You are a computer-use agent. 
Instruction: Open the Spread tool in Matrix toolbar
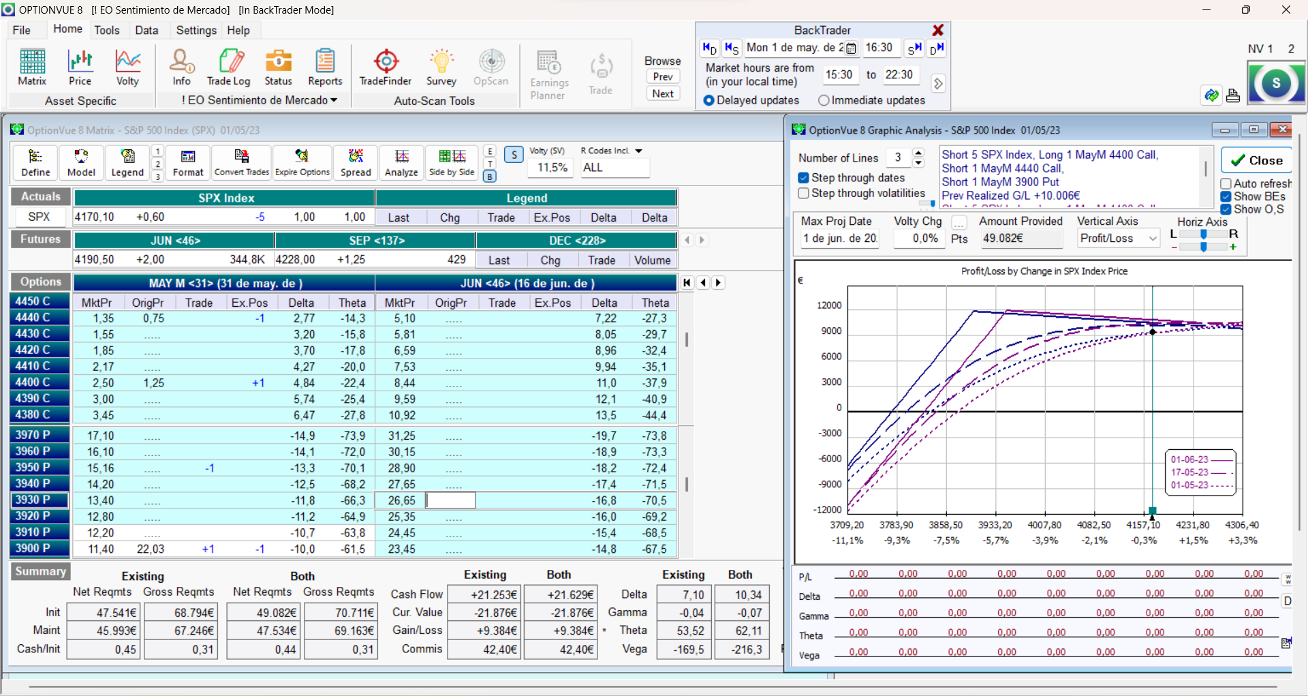356,163
